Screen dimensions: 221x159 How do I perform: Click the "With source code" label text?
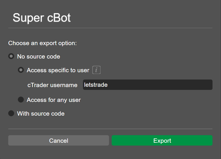(41, 114)
